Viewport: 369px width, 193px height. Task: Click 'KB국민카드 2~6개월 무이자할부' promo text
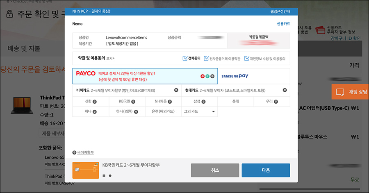pyautogui.click(x=131, y=165)
